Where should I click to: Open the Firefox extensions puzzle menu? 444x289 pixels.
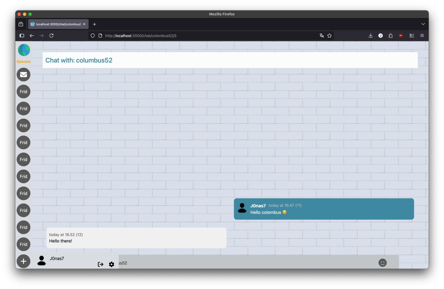pos(391,35)
